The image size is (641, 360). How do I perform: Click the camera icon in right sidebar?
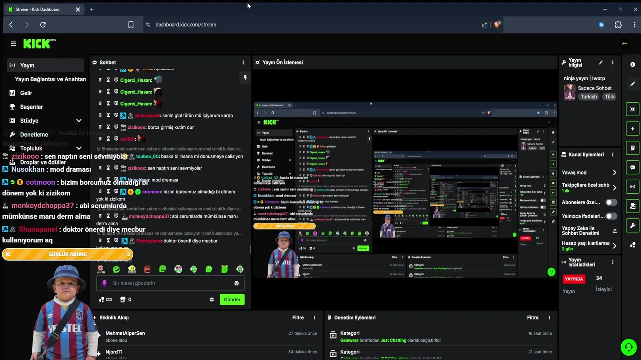pyautogui.click(x=633, y=206)
